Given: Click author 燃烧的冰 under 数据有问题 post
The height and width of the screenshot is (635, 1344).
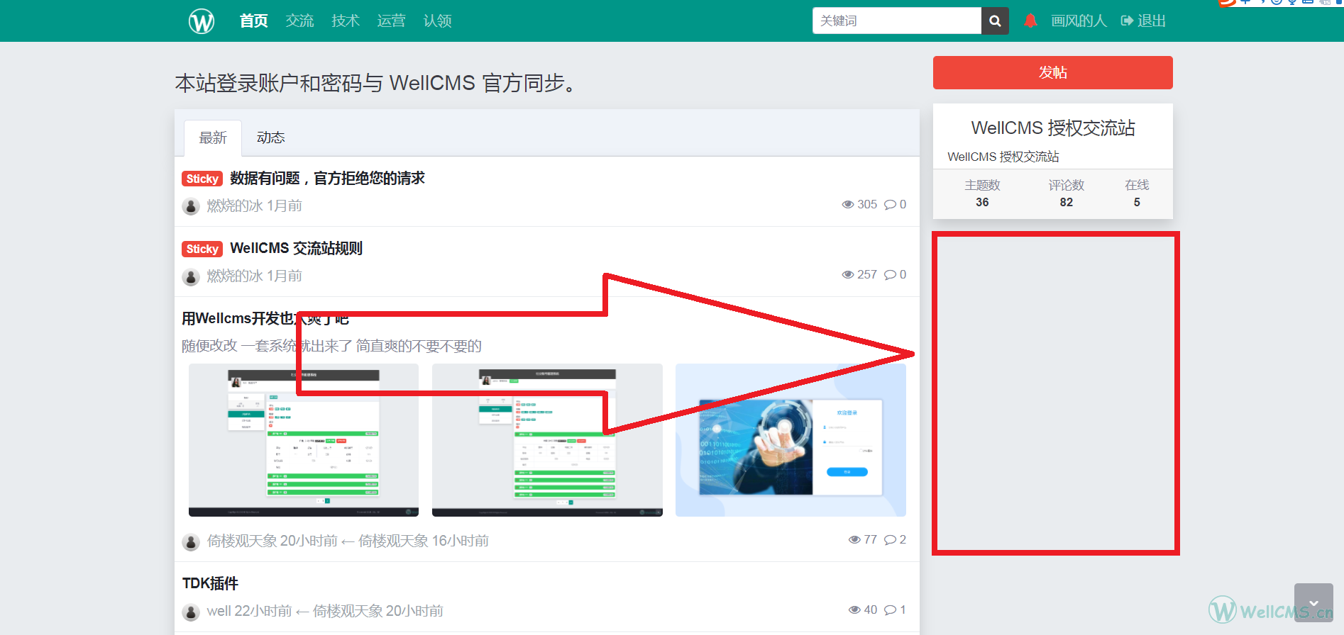Looking at the screenshot, I should tap(235, 206).
